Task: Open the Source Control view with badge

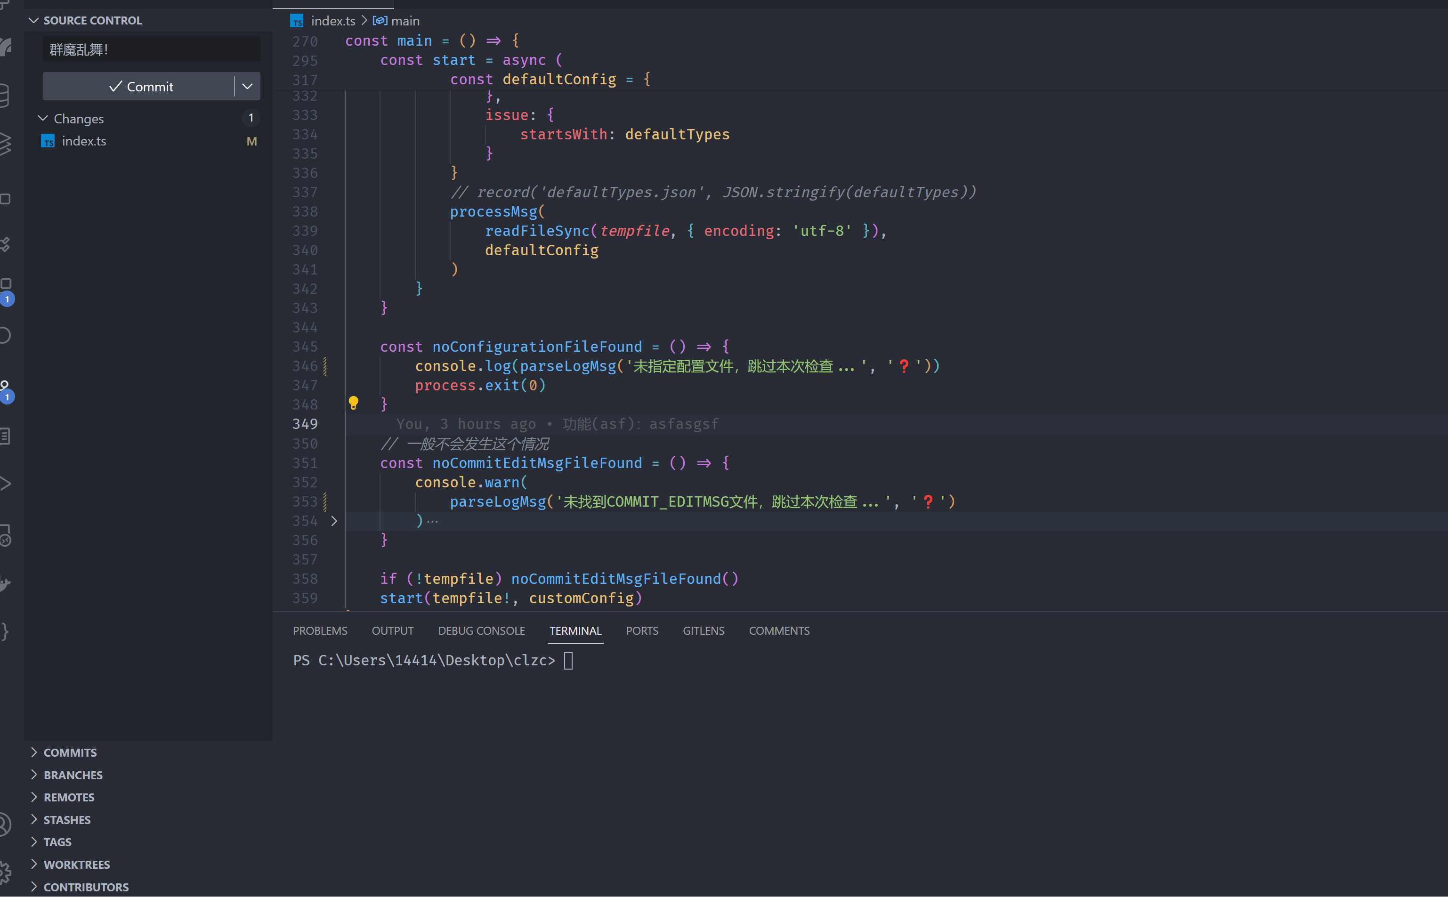Action: click(x=5, y=388)
